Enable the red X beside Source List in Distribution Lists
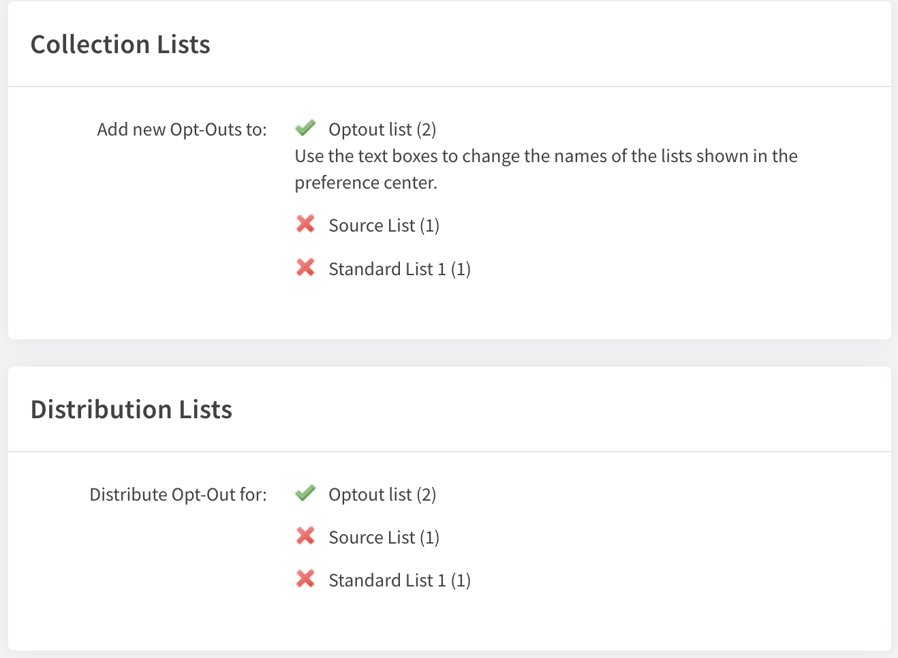 pos(305,535)
